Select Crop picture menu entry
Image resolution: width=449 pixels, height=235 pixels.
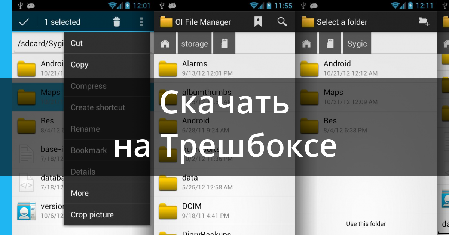(107, 215)
